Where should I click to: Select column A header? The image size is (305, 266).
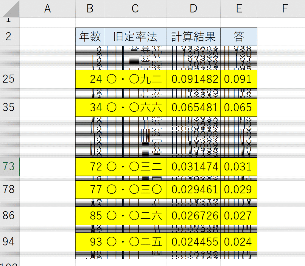(47, 9)
